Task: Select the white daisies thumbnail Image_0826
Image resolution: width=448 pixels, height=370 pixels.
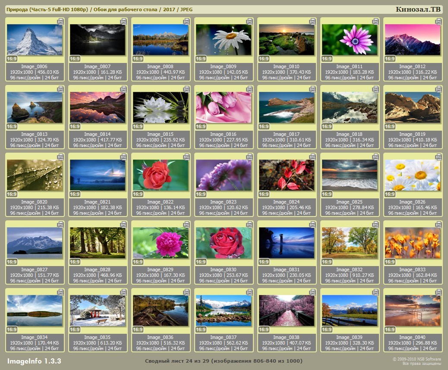Action: tap(413, 175)
